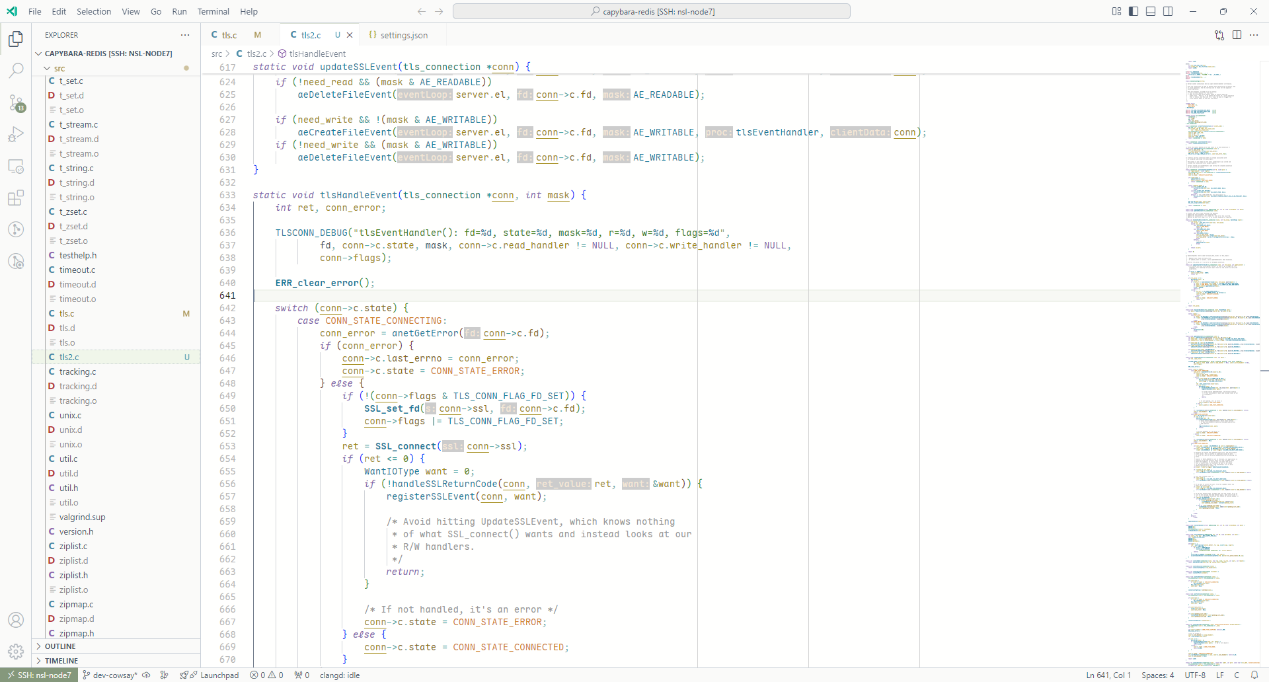Change encoding via UTF-8 status entry

[x=1195, y=675]
